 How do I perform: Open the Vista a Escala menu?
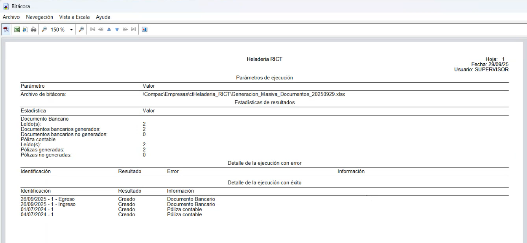click(x=74, y=17)
